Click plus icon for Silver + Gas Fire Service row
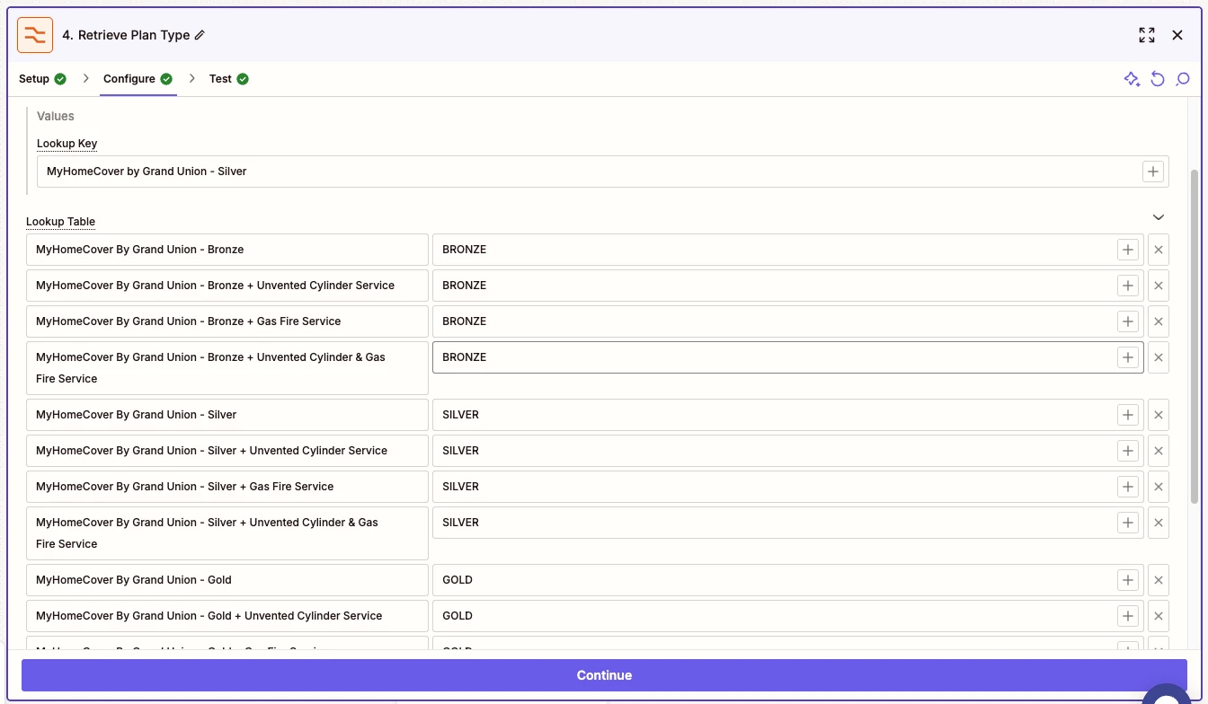Viewport: 1208px width, 704px height. click(1128, 487)
